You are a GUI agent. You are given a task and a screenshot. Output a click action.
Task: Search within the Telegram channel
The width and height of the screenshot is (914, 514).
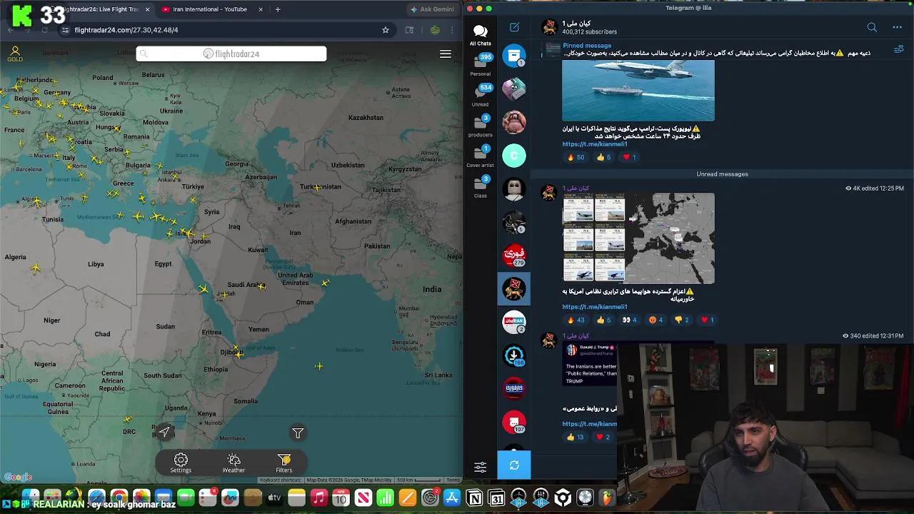[872, 27]
